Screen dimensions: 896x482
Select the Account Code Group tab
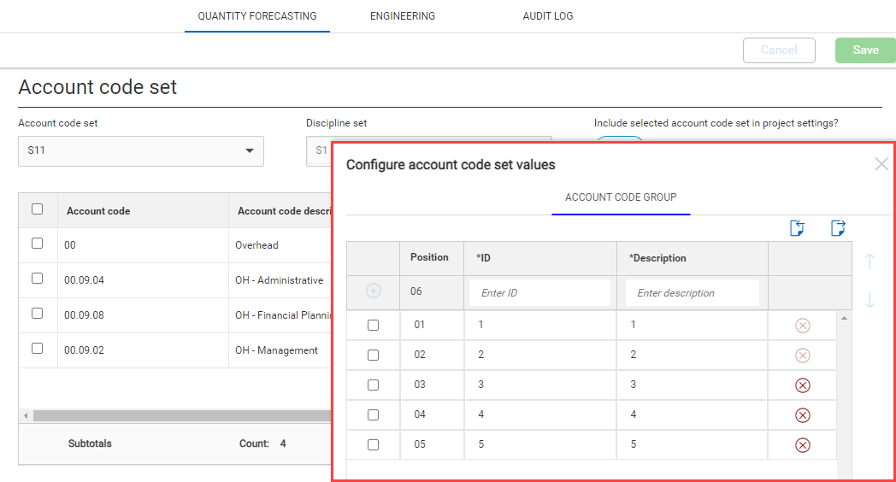621,197
